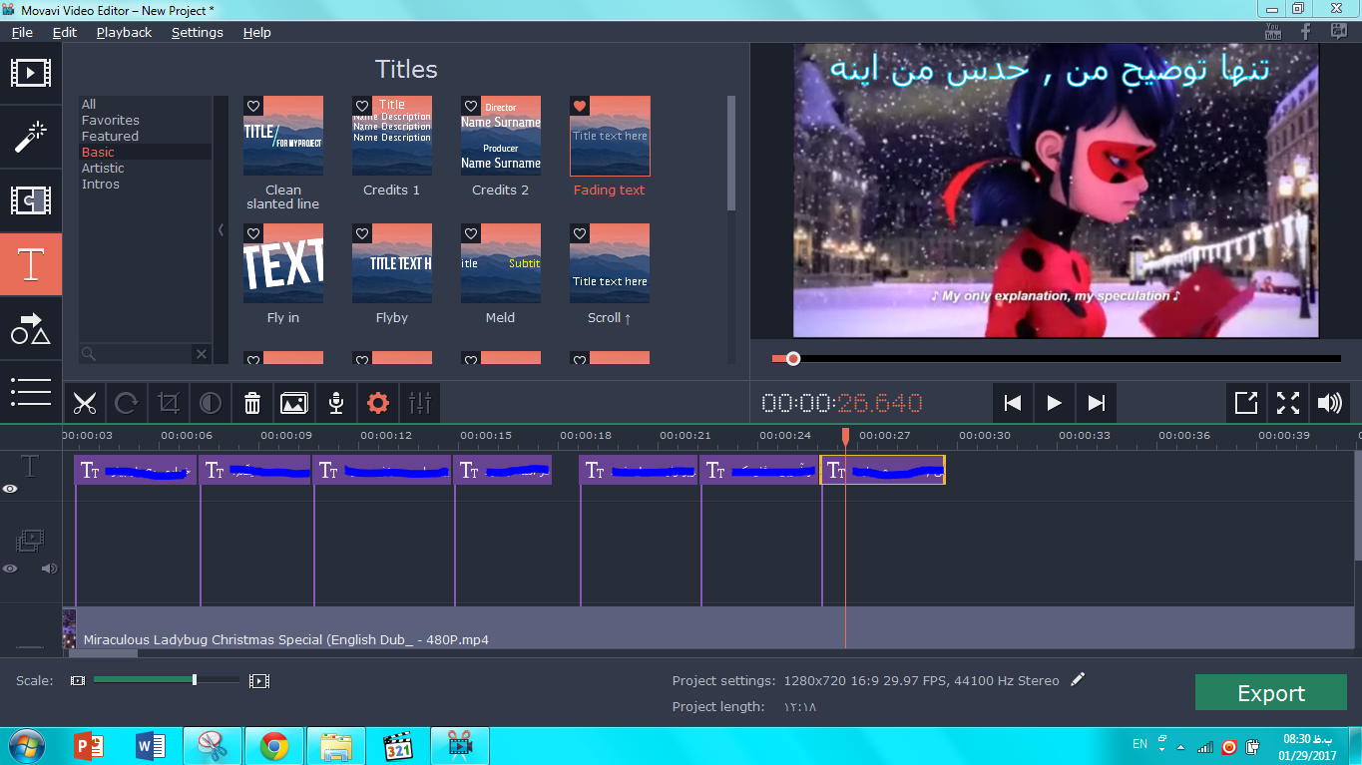This screenshot has width=1362, height=765.
Task: Open the Settings menu
Action: [197, 32]
